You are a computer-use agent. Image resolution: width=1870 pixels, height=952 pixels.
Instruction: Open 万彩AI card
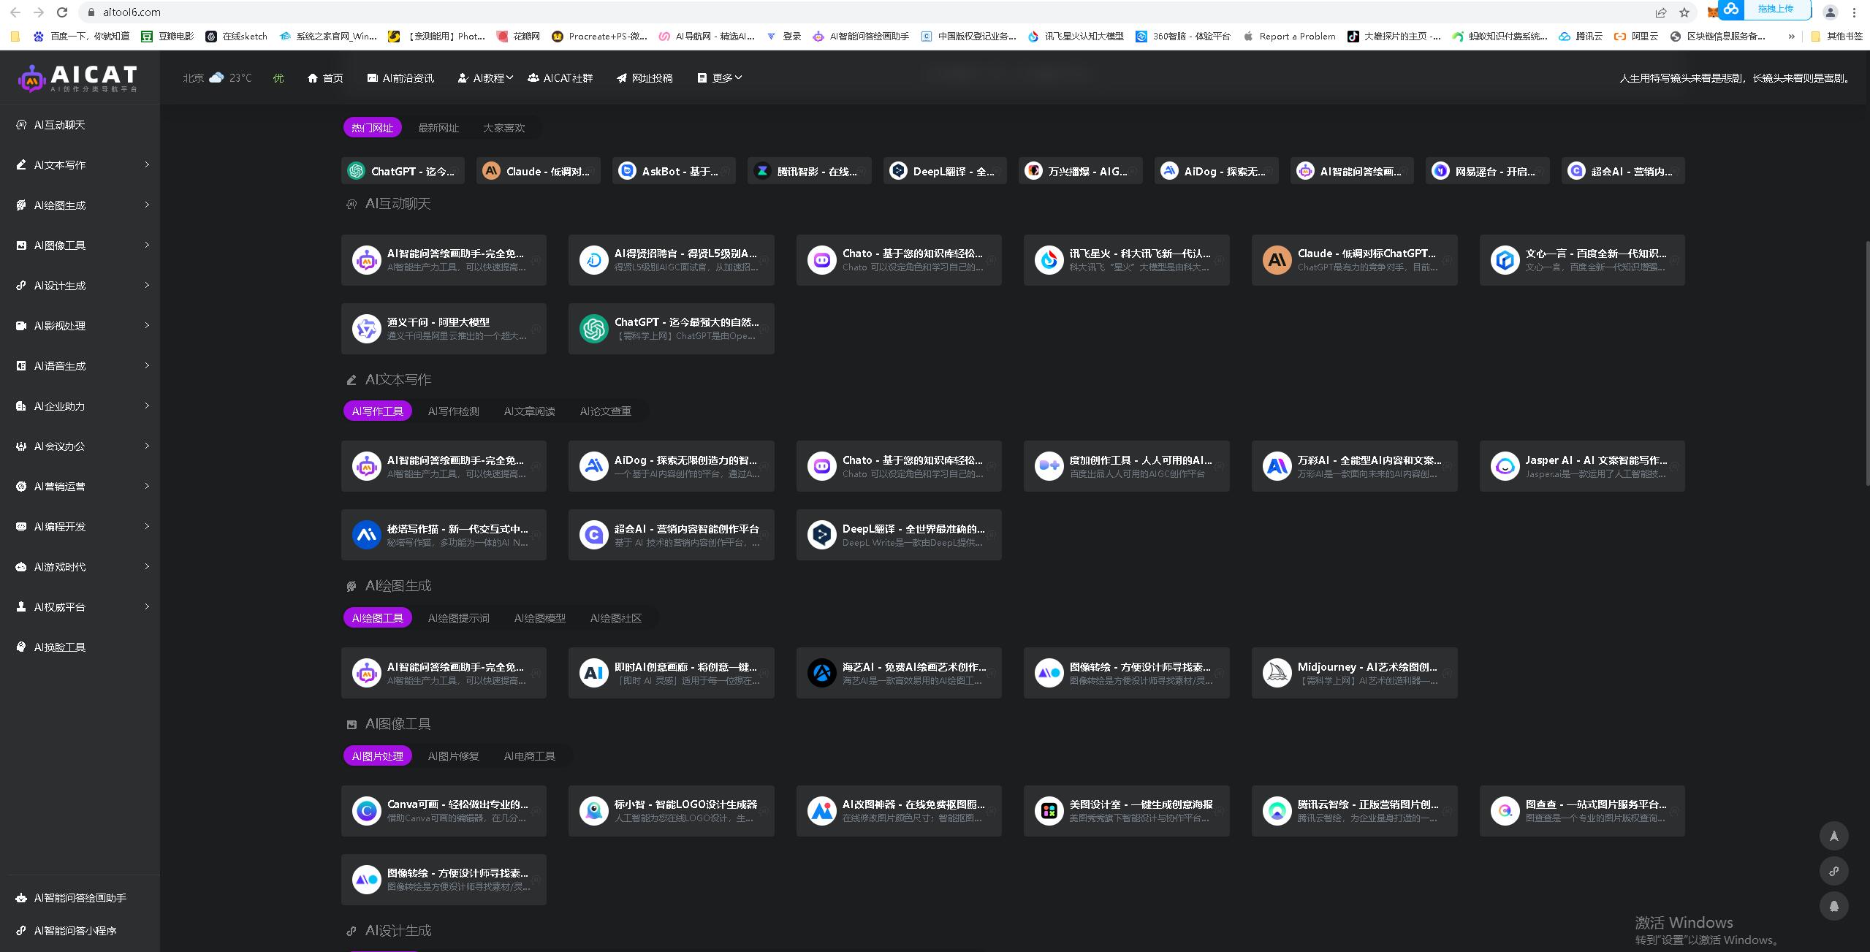click(x=1354, y=466)
